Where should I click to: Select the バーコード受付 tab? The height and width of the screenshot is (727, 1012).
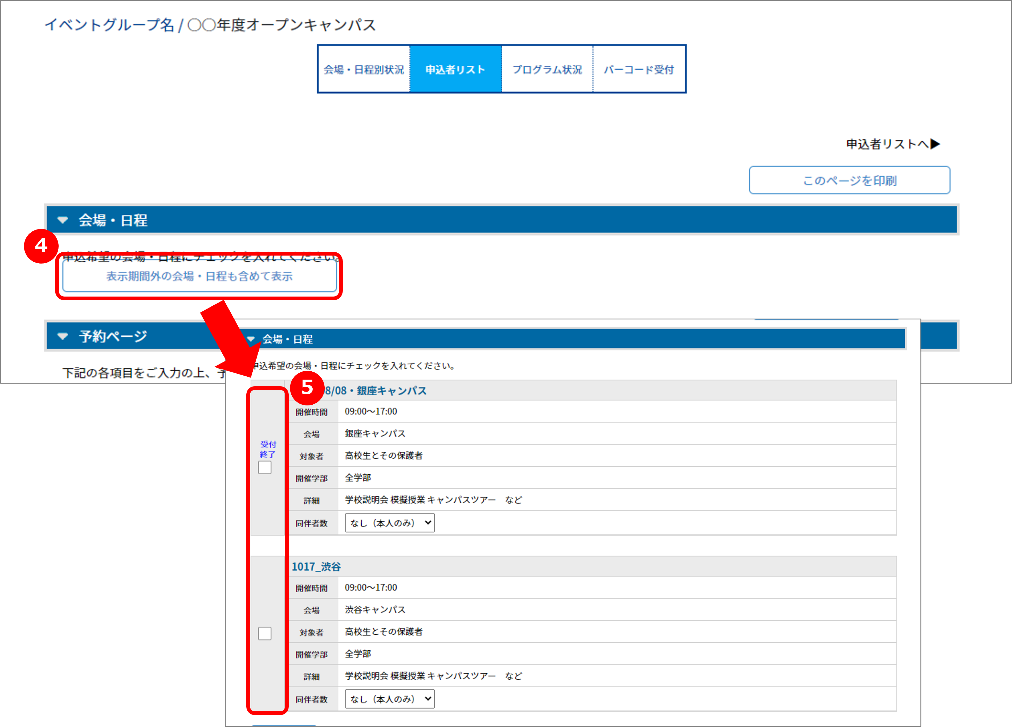(639, 69)
